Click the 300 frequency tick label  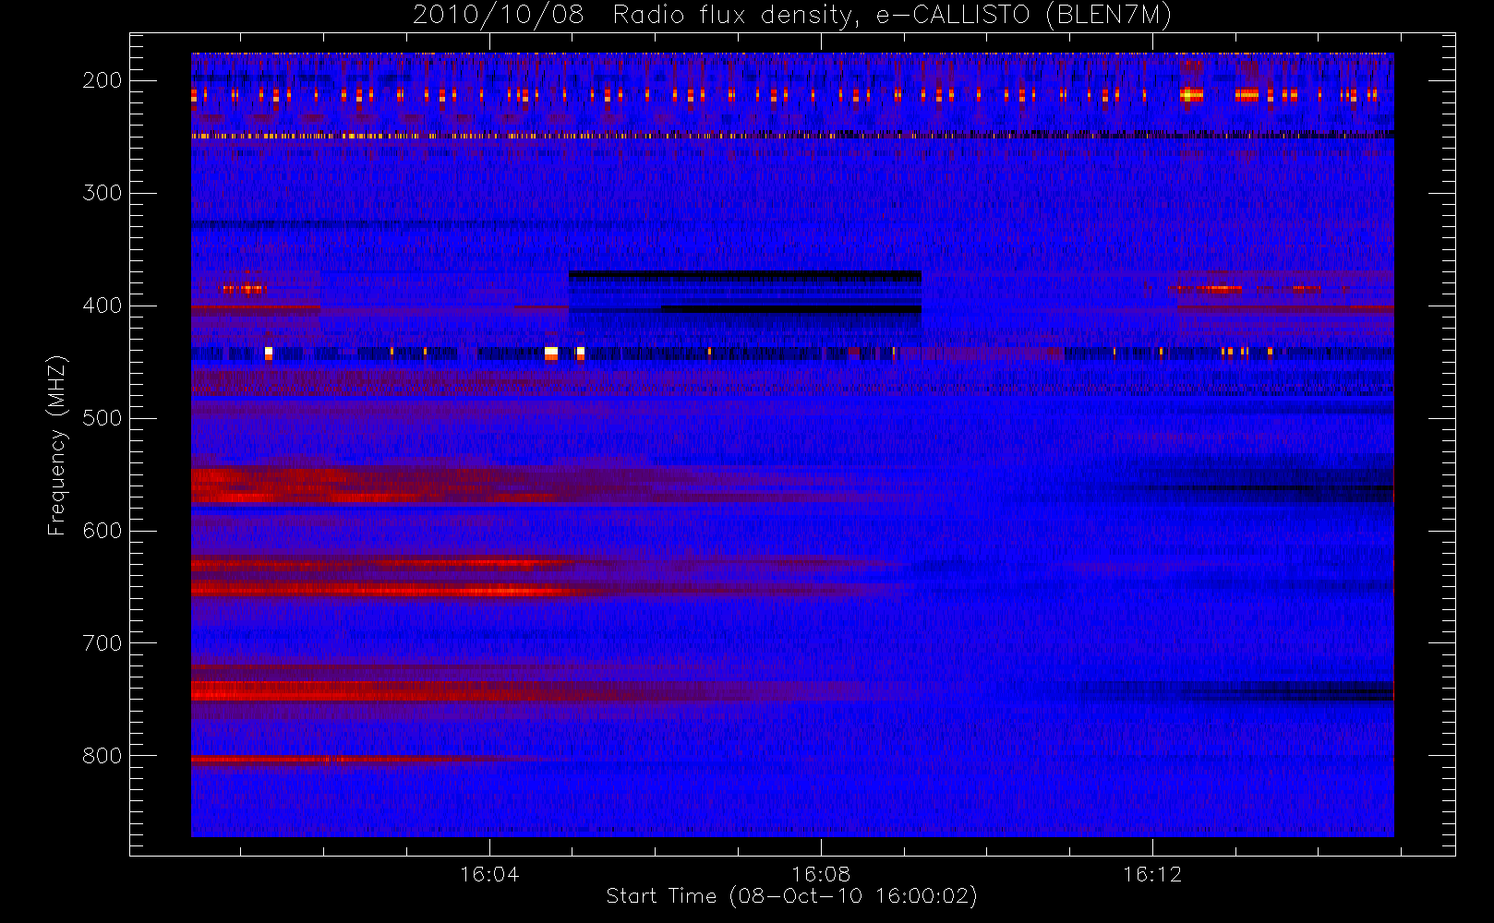[x=102, y=193]
